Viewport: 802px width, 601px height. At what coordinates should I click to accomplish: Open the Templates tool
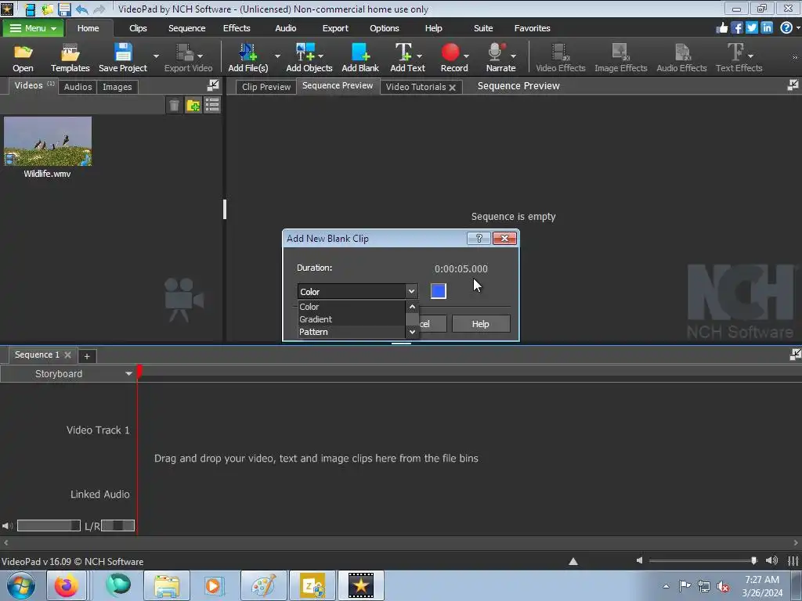click(70, 57)
